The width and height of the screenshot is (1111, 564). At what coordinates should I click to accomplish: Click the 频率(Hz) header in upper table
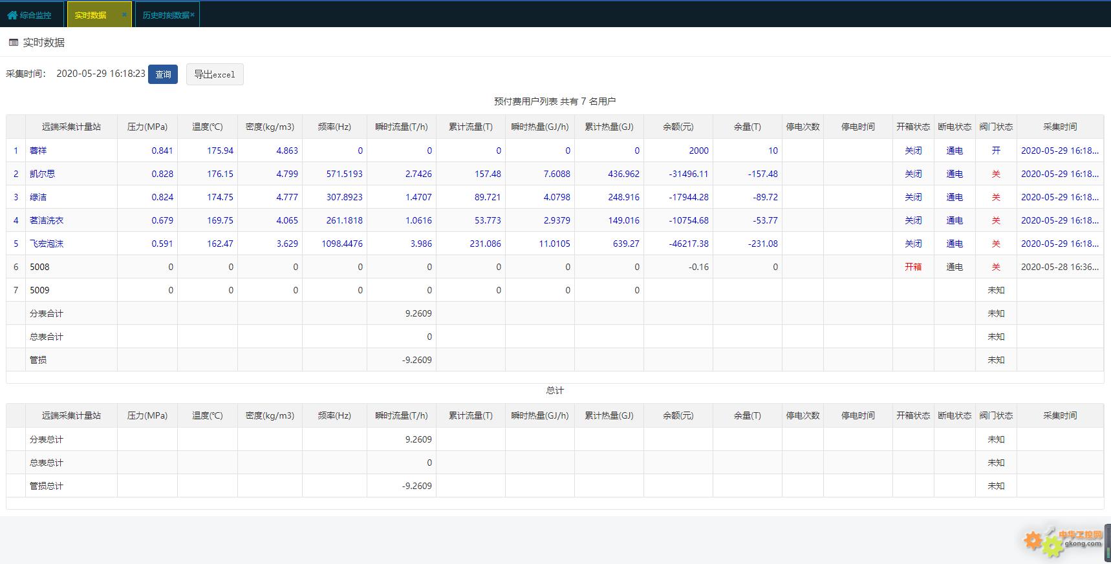(x=334, y=127)
